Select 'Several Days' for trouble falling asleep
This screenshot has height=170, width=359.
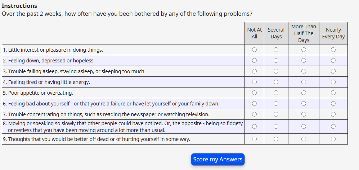(276, 71)
